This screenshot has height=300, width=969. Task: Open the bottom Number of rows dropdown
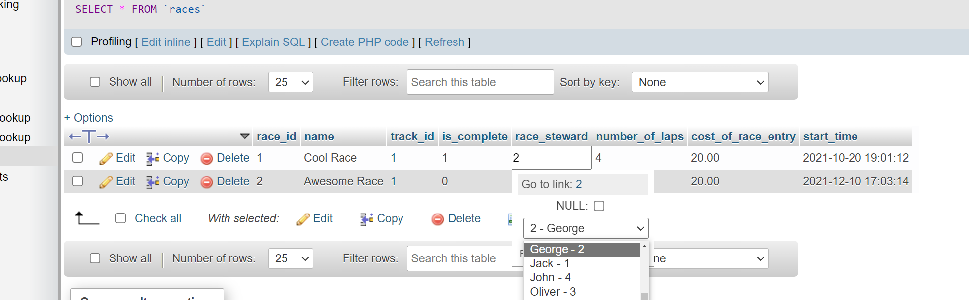290,258
